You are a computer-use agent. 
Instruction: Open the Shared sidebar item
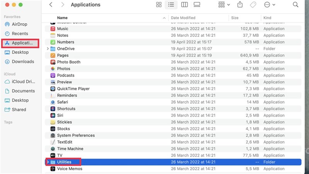pyautogui.click(x=20, y=109)
